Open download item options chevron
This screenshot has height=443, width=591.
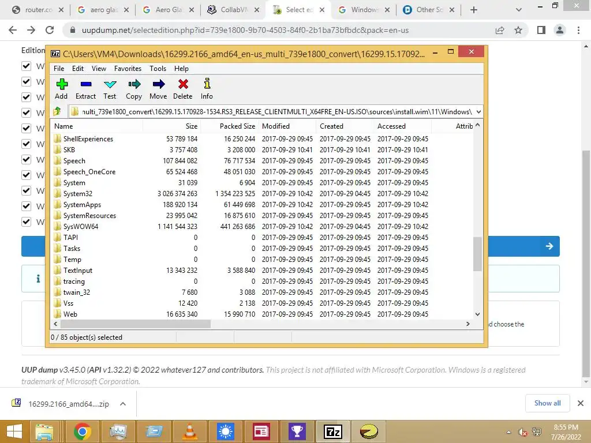(x=122, y=404)
